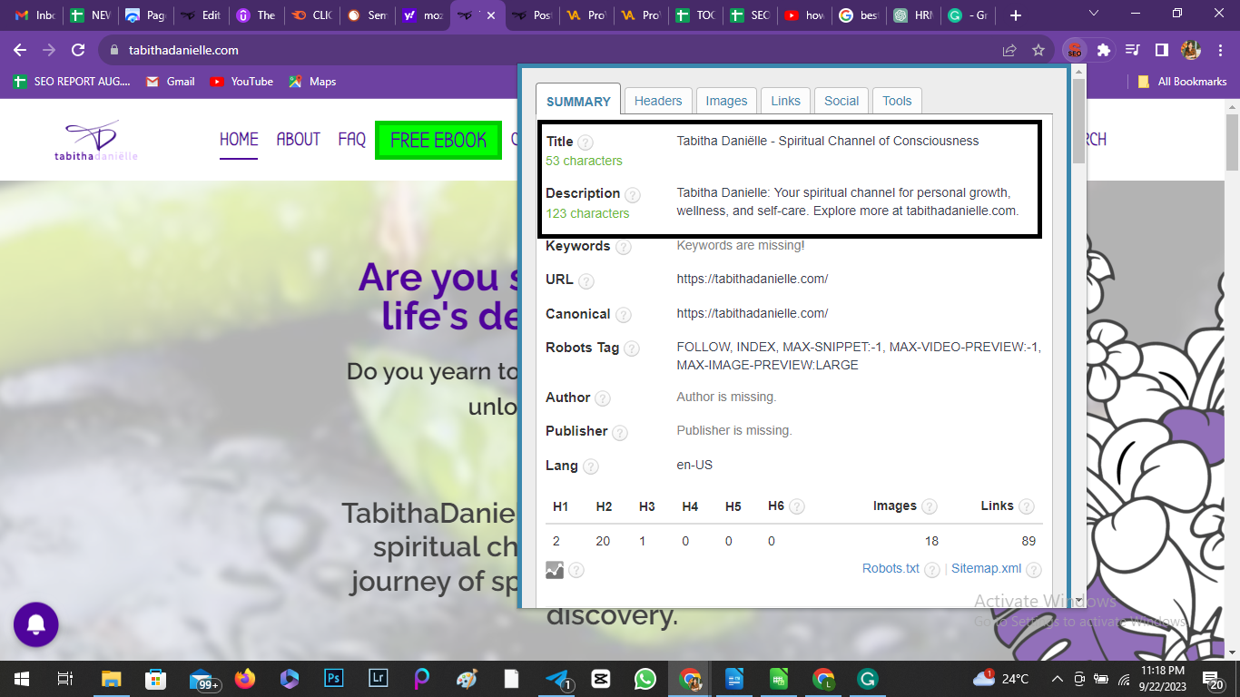Click the '53 characters' title count
This screenshot has width=1240, height=697.
coord(584,162)
